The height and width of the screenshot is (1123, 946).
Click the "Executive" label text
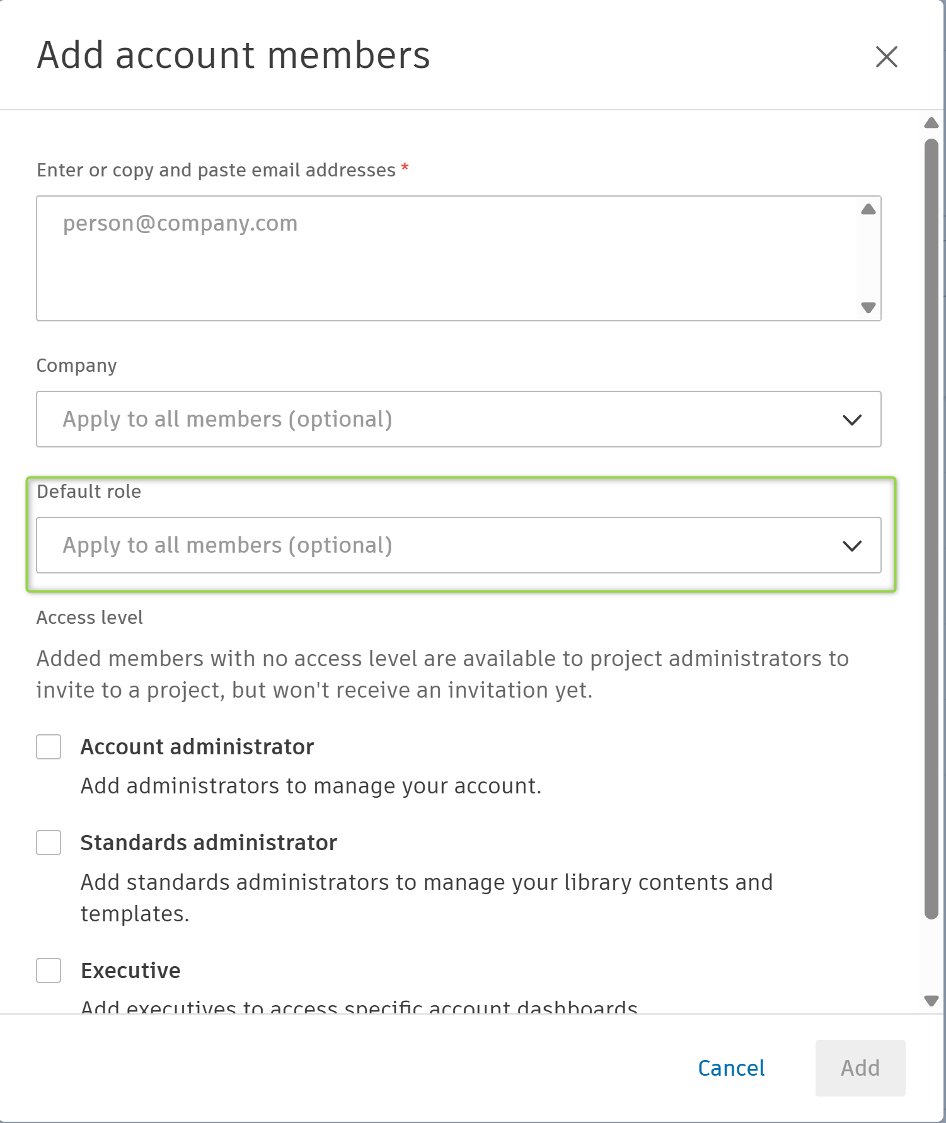point(130,970)
